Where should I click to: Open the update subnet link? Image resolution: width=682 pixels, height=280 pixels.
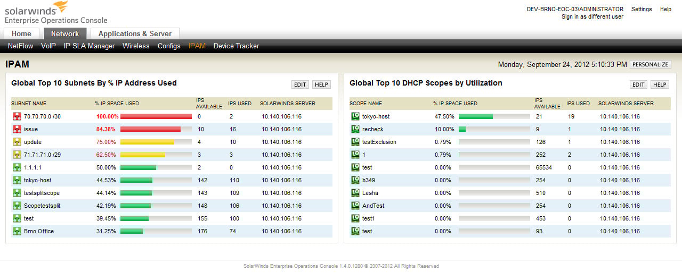coord(33,142)
